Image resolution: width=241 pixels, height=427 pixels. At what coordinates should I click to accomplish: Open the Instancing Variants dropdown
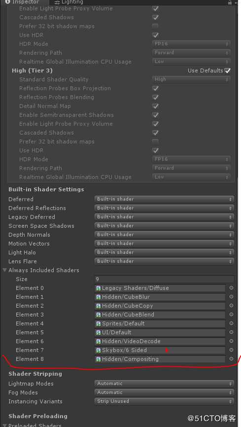[164, 401]
